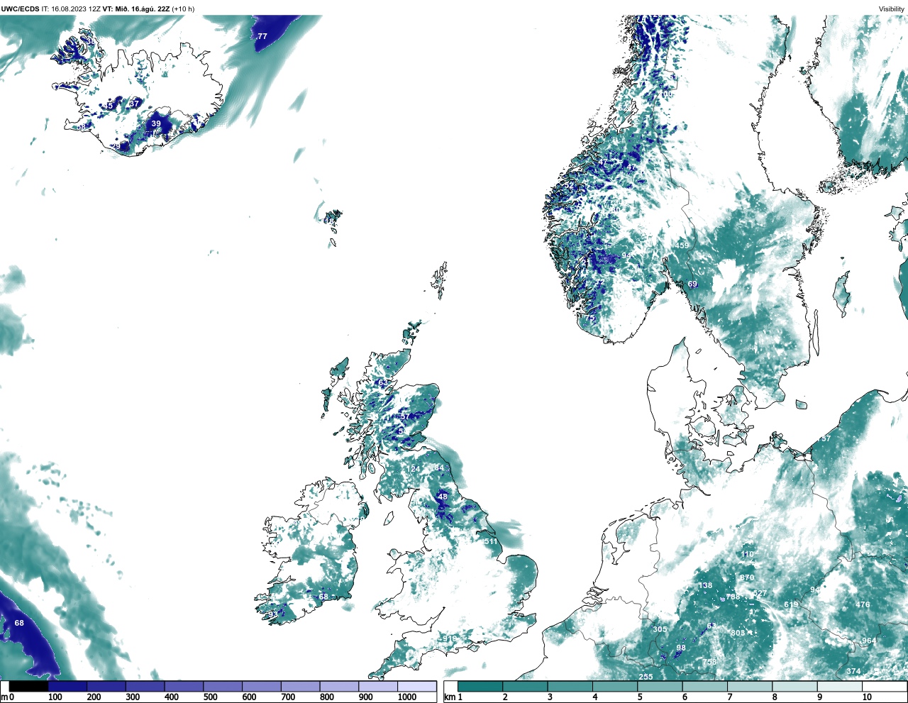908x703 pixels.
Task: Pick the white swatch labeled 10 km
Action: (x=884, y=687)
